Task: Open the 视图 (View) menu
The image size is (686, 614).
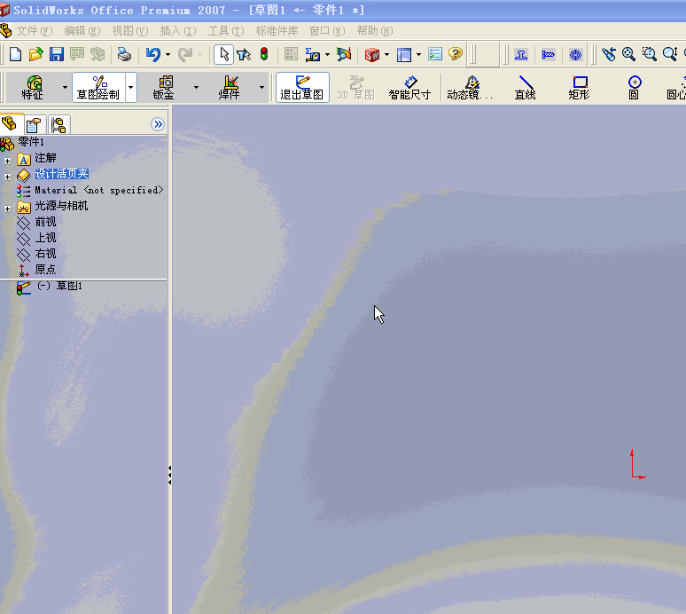Action: pyautogui.click(x=130, y=31)
